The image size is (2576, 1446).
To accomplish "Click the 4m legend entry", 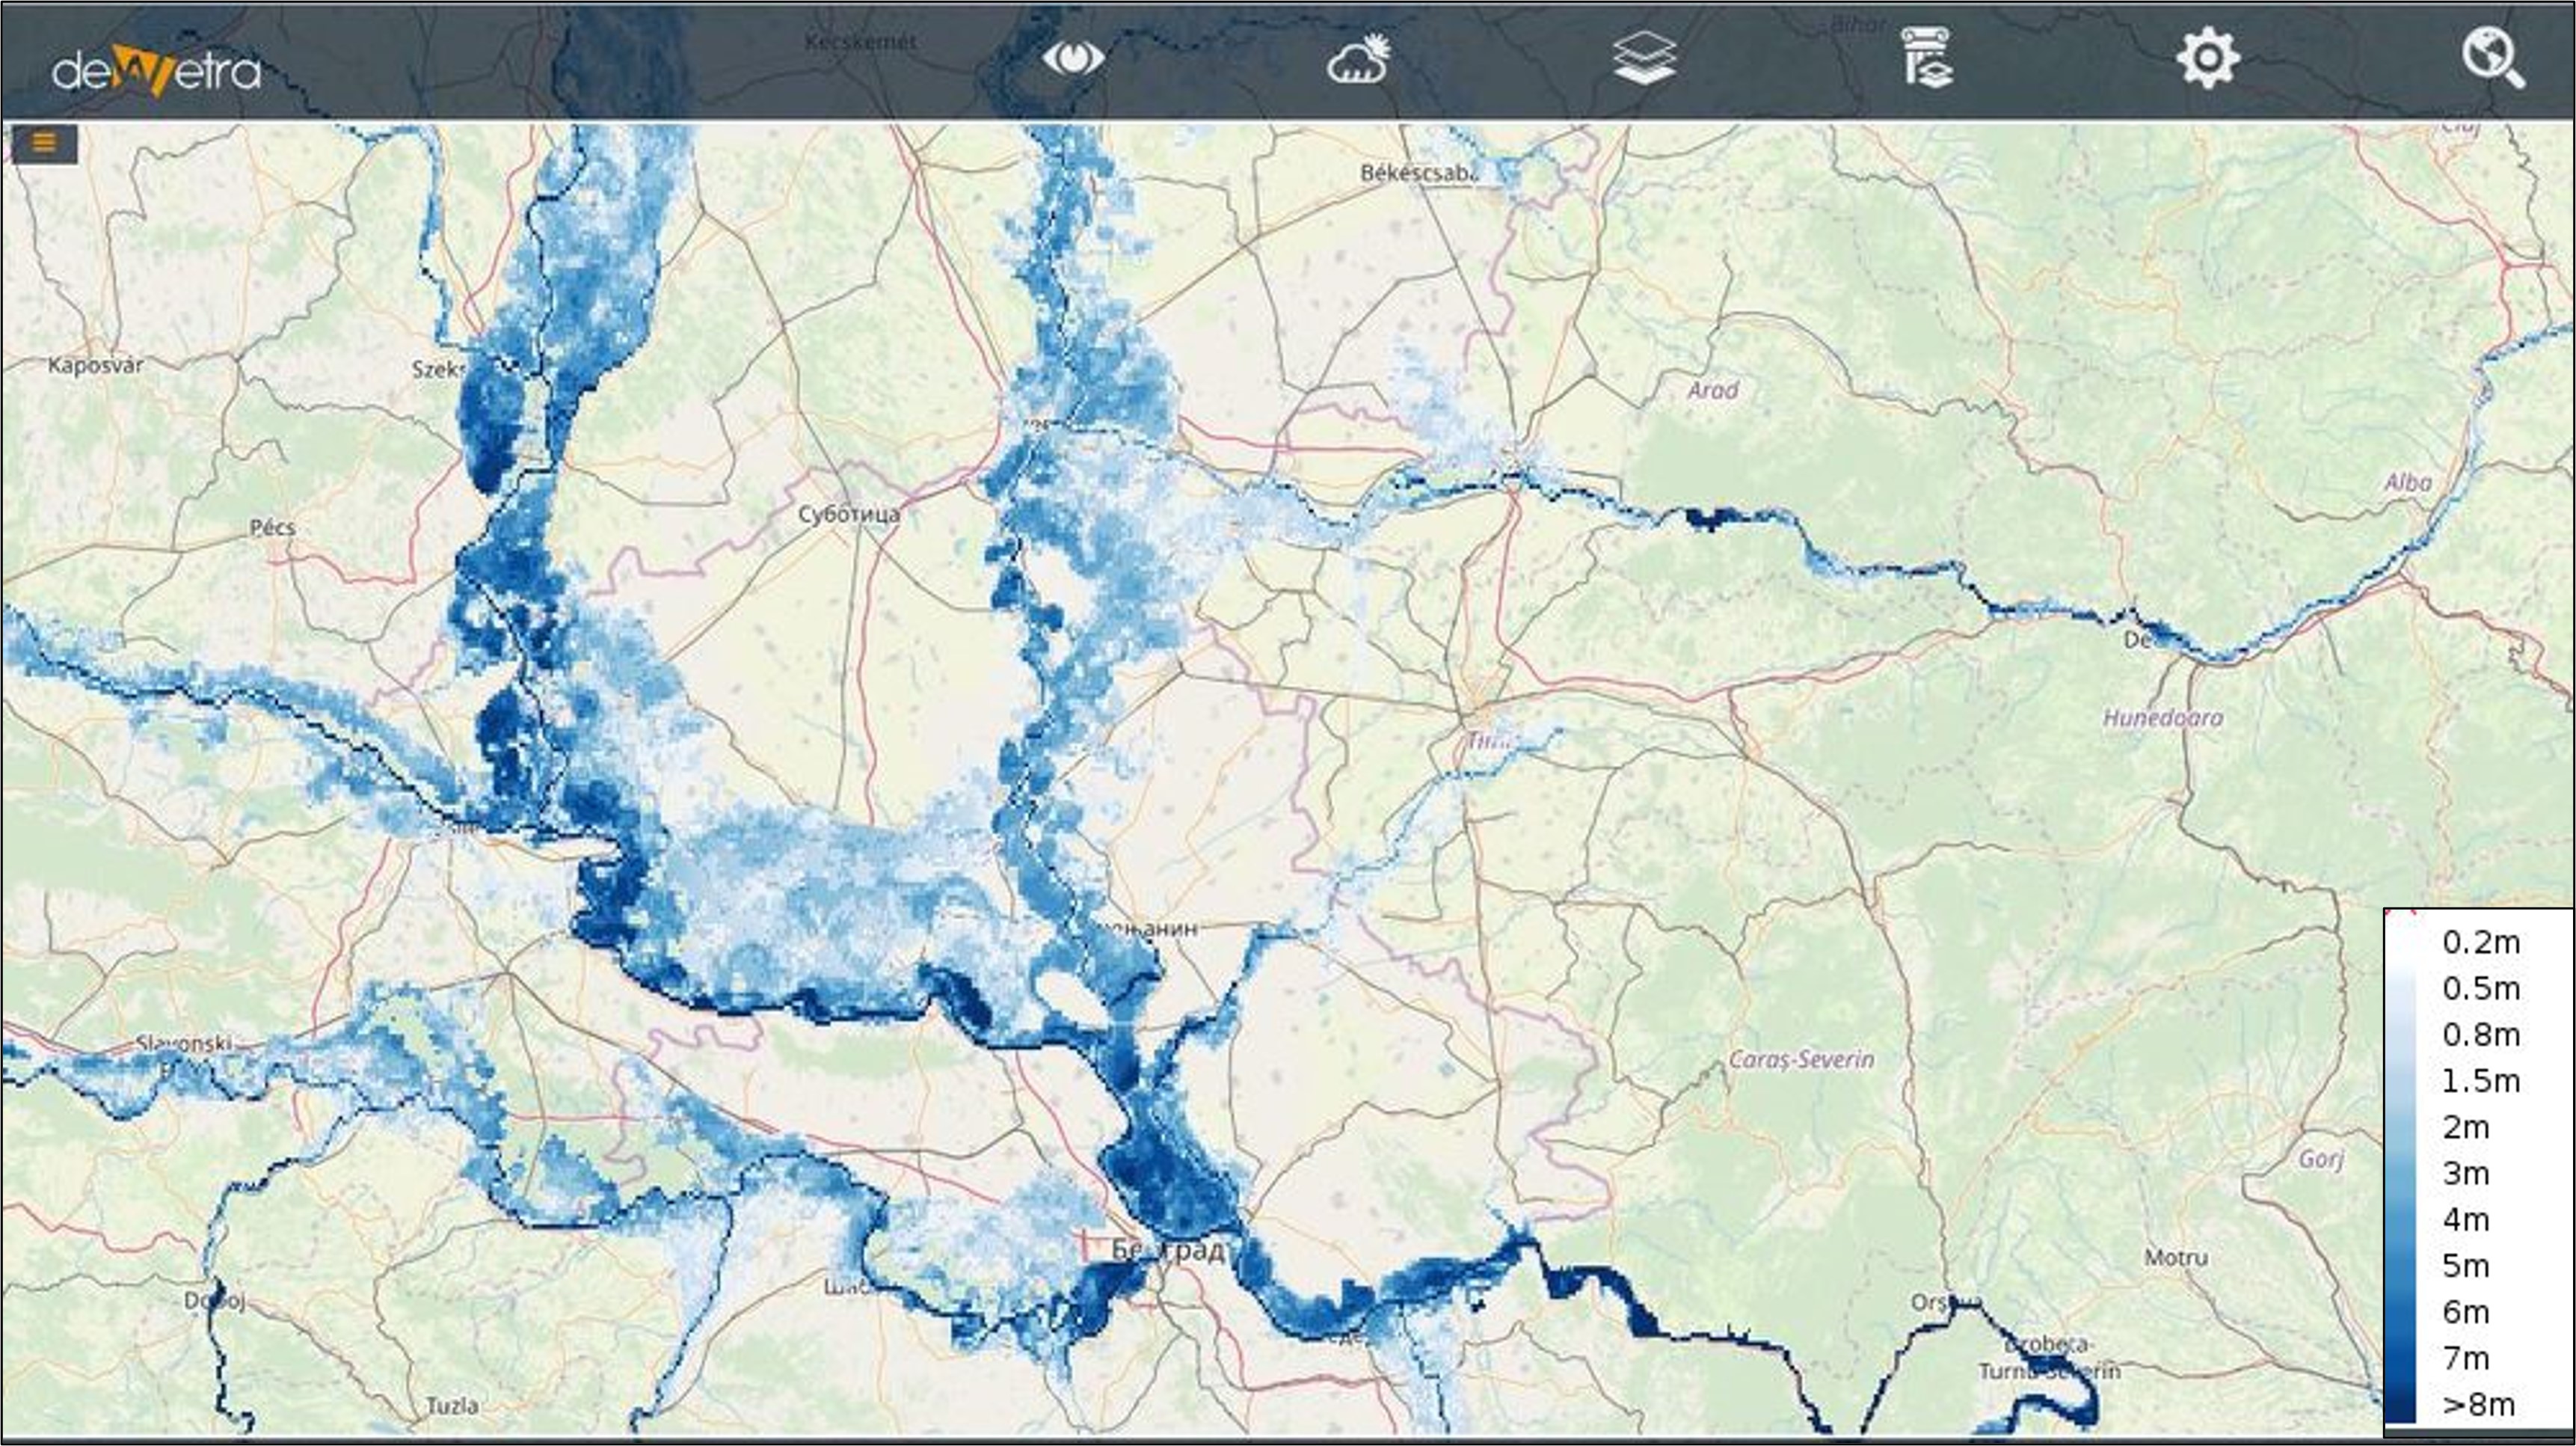I will coord(2466,1219).
